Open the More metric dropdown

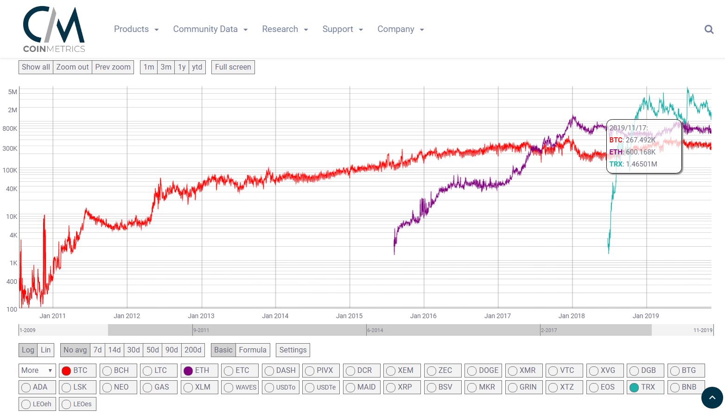pos(37,370)
